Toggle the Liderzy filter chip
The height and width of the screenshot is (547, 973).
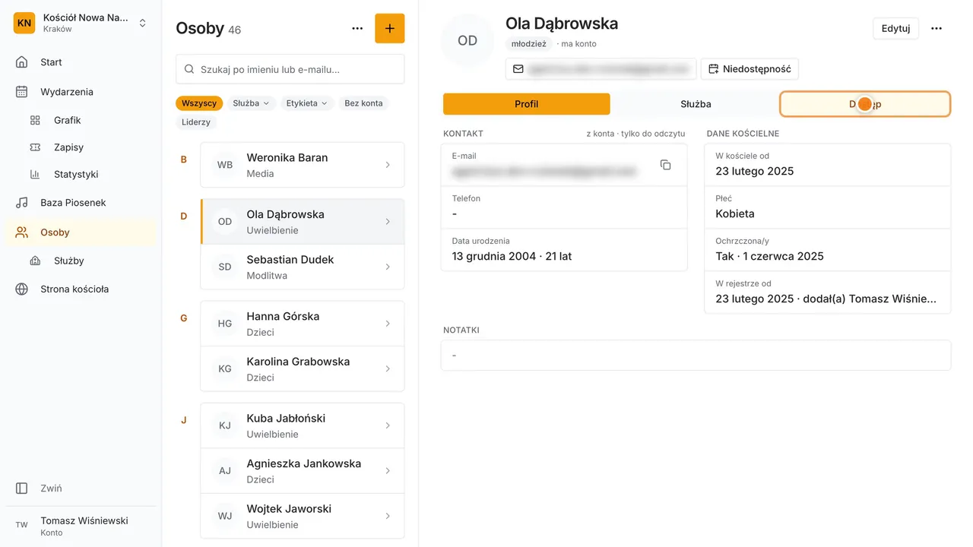tap(196, 122)
